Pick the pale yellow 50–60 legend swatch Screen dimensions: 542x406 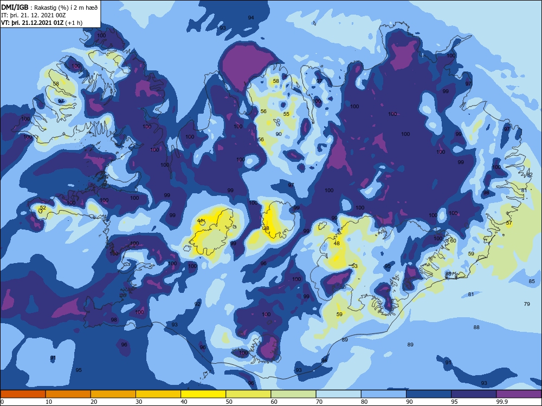[x=248, y=394]
